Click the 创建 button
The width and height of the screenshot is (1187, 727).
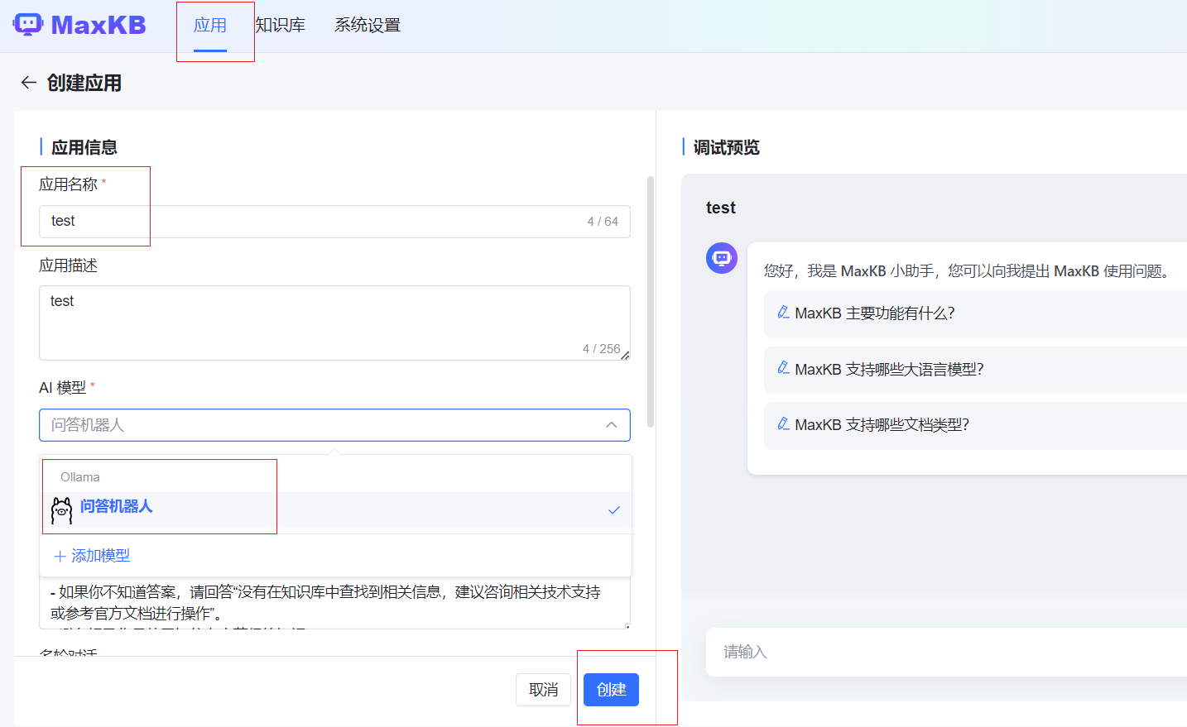[611, 689]
